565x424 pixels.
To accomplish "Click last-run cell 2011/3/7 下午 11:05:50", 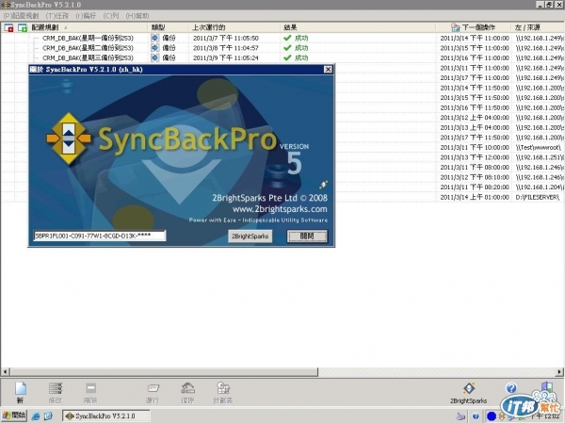I will 226,38.
